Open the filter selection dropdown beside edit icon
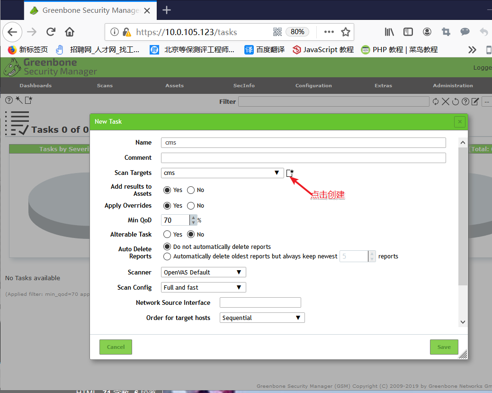This screenshot has height=393, width=492. (x=487, y=102)
